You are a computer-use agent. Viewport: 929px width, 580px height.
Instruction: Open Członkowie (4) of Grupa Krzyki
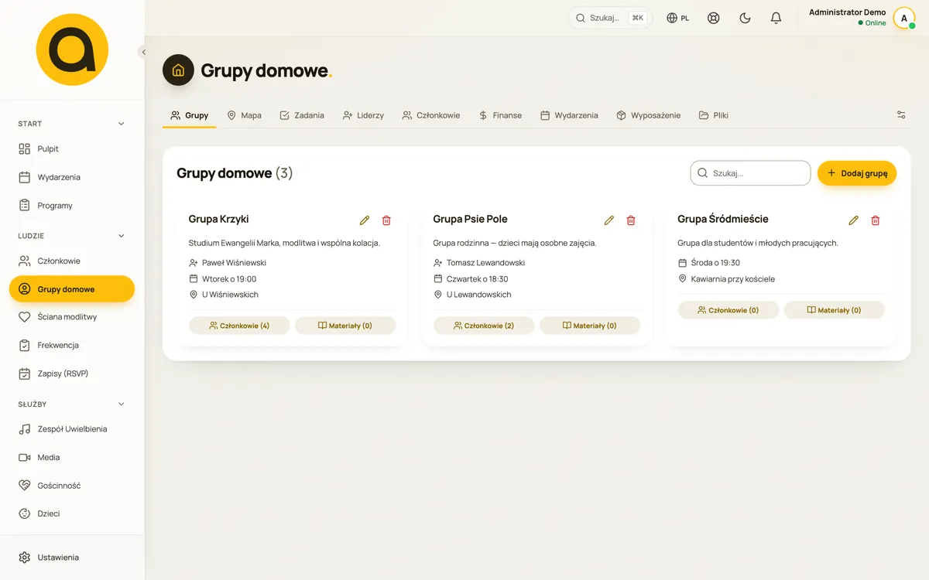pyautogui.click(x=239, y=326)
